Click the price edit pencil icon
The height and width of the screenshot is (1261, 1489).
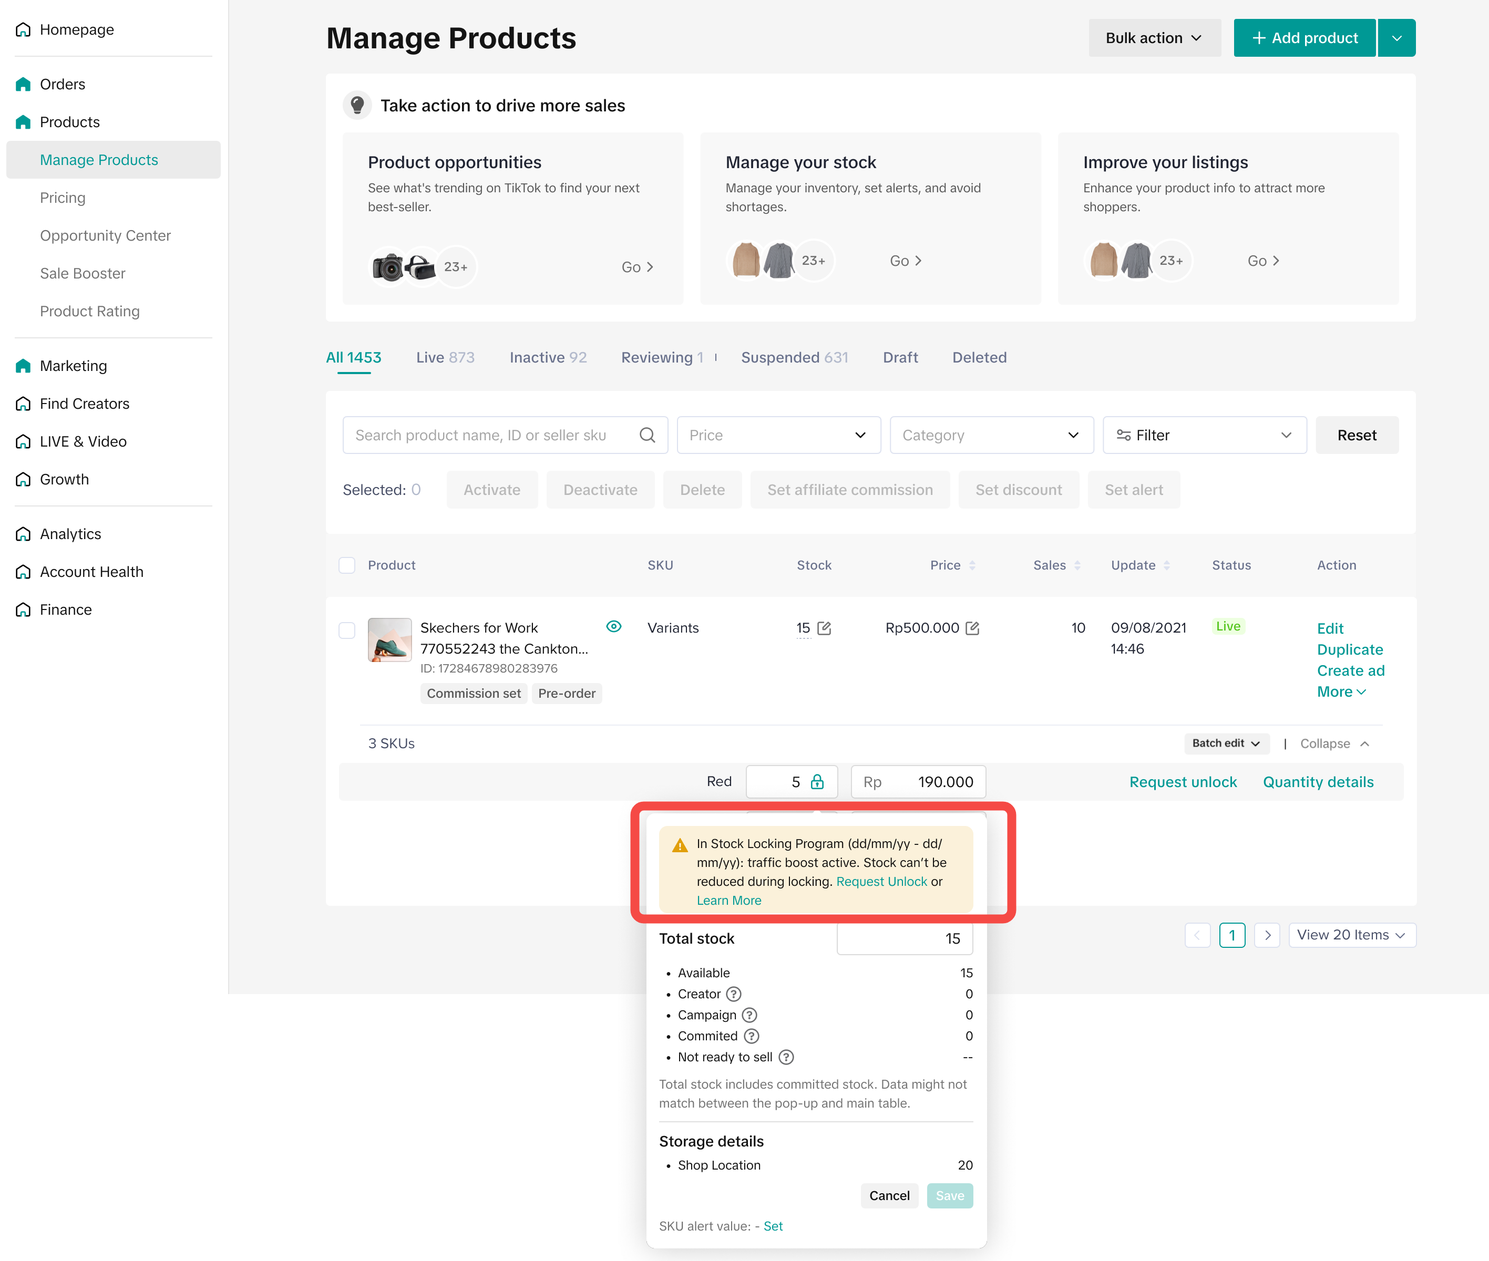tap(972, 628)
